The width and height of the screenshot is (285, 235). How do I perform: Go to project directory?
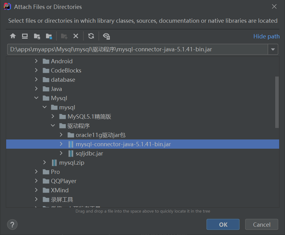(37, 36)
